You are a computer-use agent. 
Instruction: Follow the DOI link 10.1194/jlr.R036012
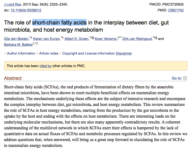(x=26, y=10)
